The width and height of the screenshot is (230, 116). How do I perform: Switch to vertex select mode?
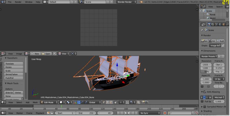[x=104, y=102]
